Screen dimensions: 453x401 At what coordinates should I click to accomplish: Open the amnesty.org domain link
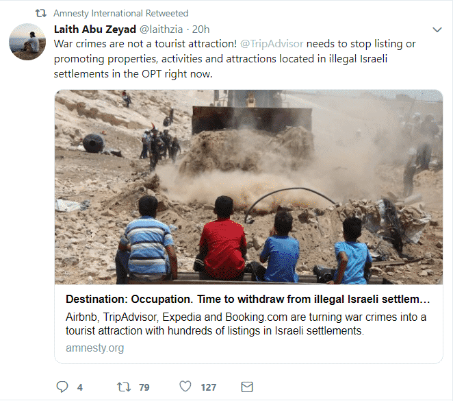click(x=94, y=348)
